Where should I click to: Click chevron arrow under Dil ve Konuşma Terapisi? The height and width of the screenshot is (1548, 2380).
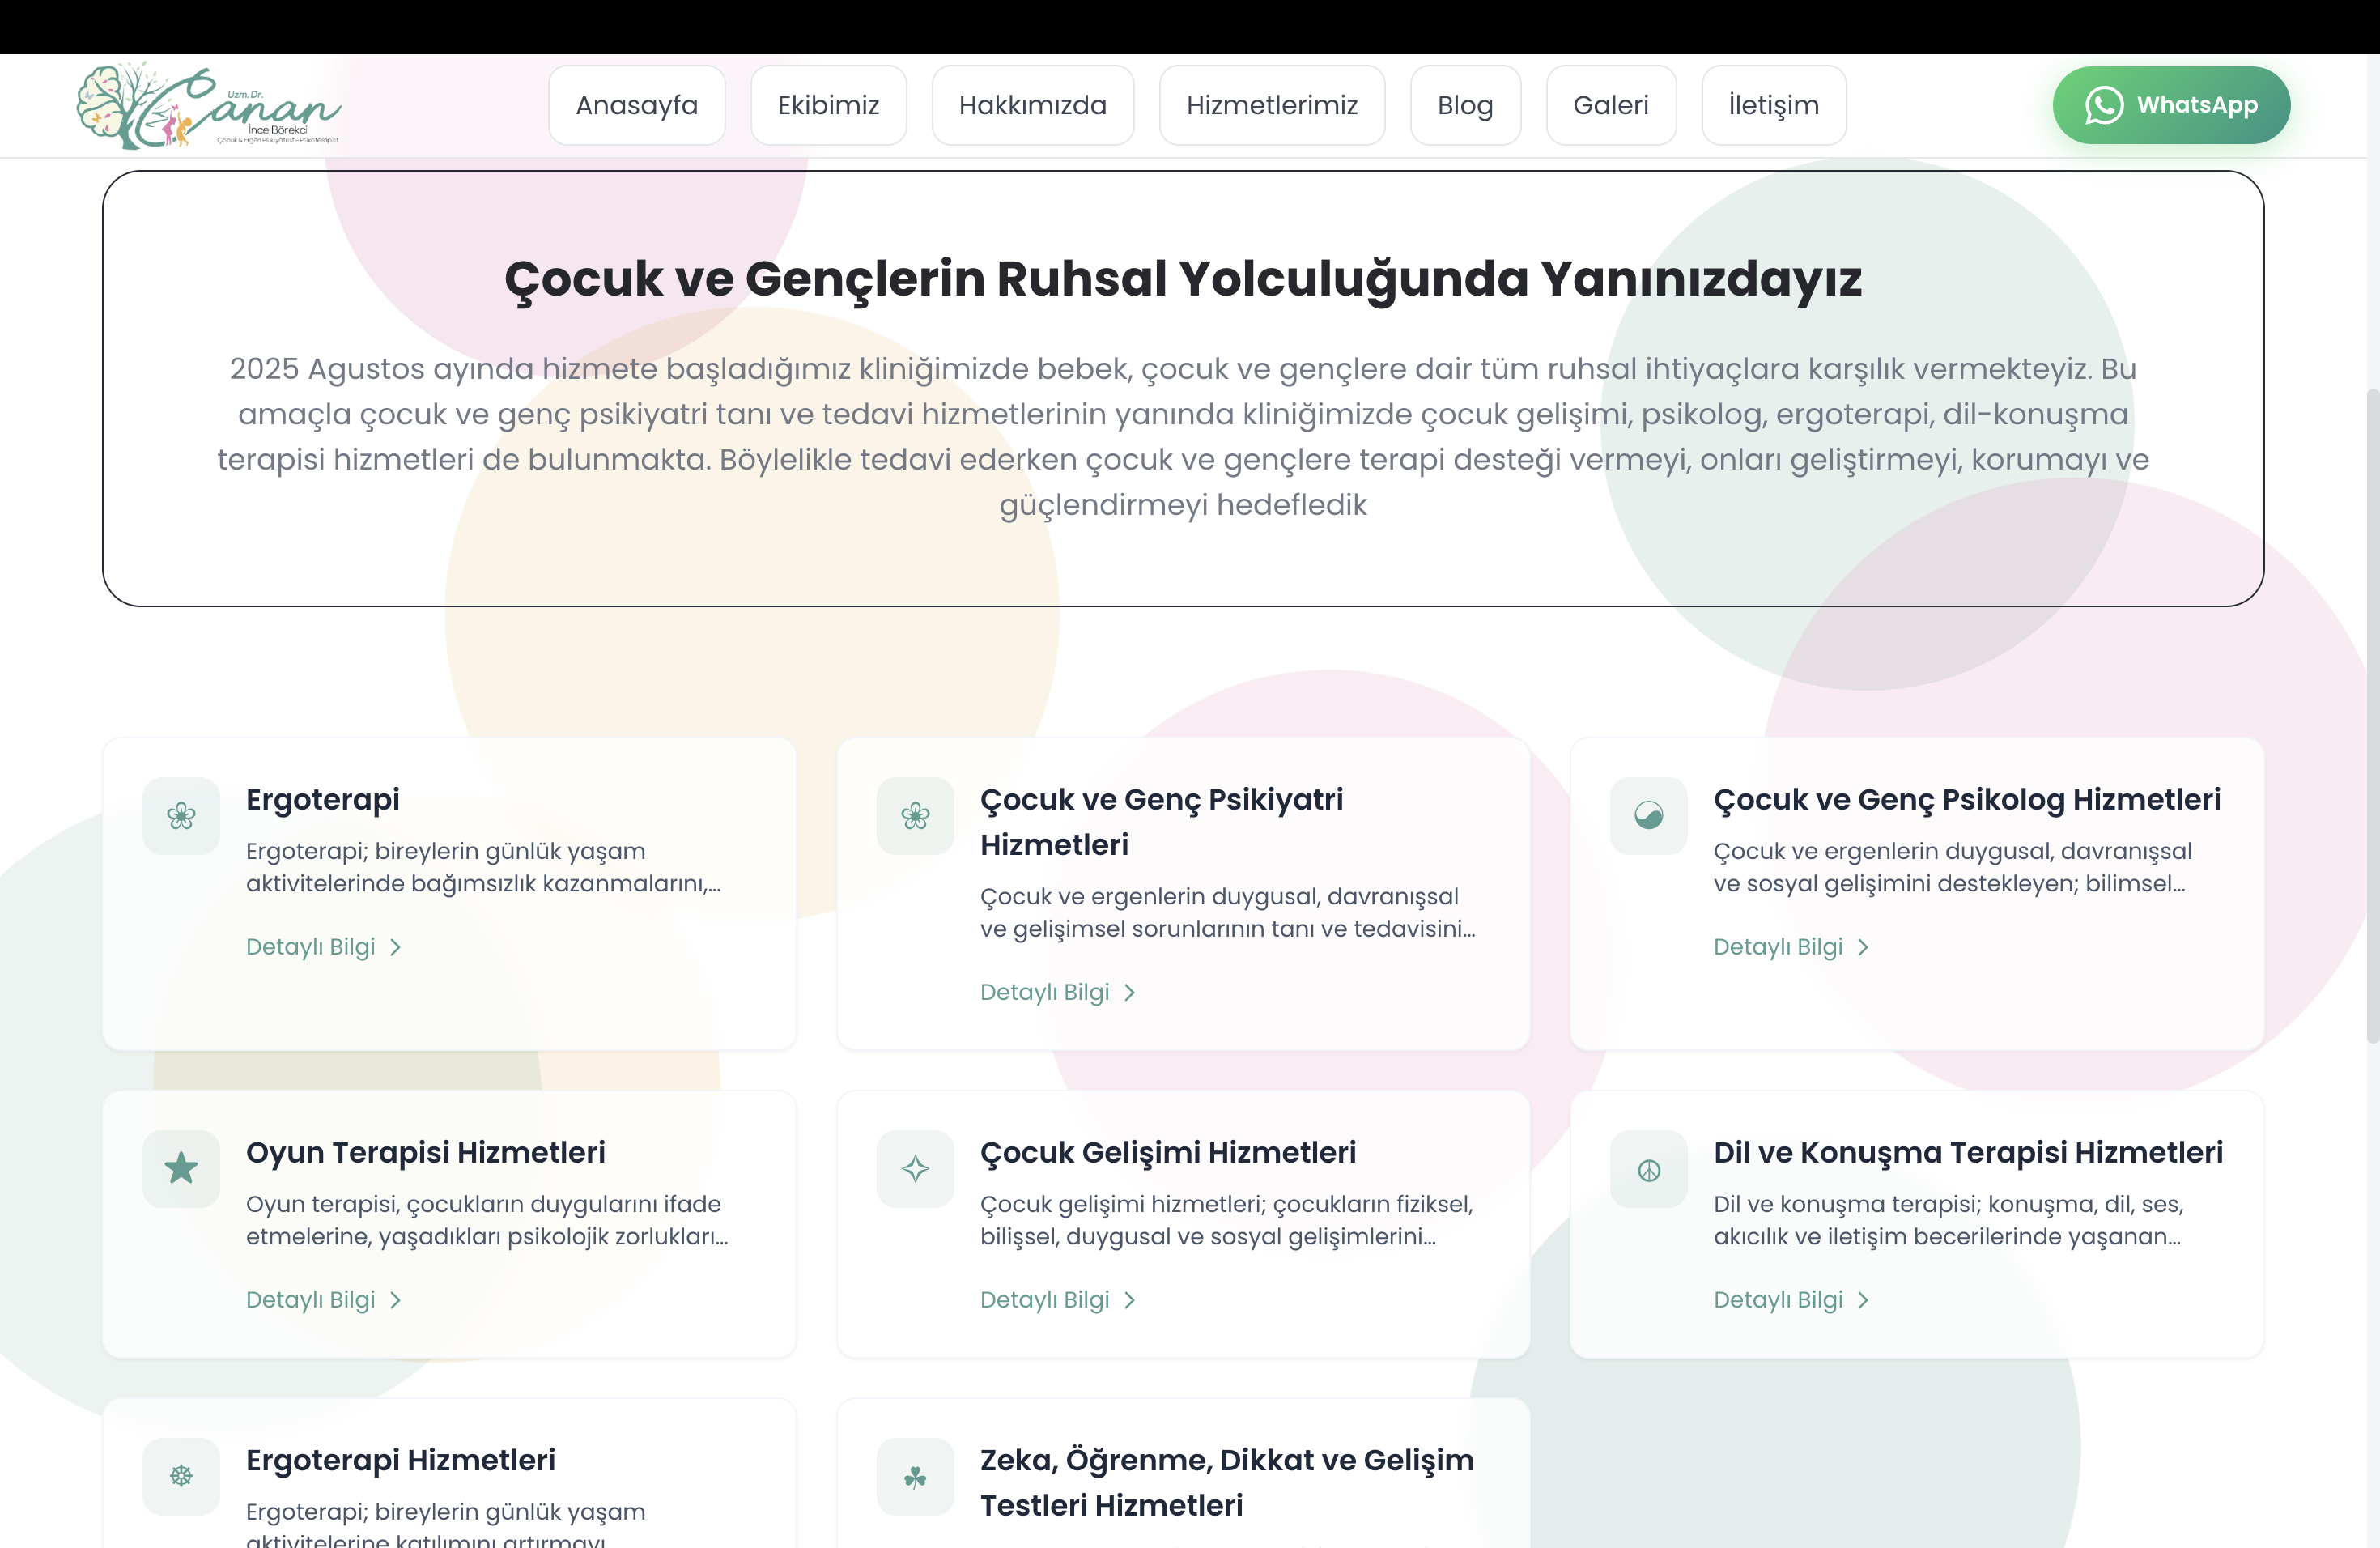point(1863,1300)
